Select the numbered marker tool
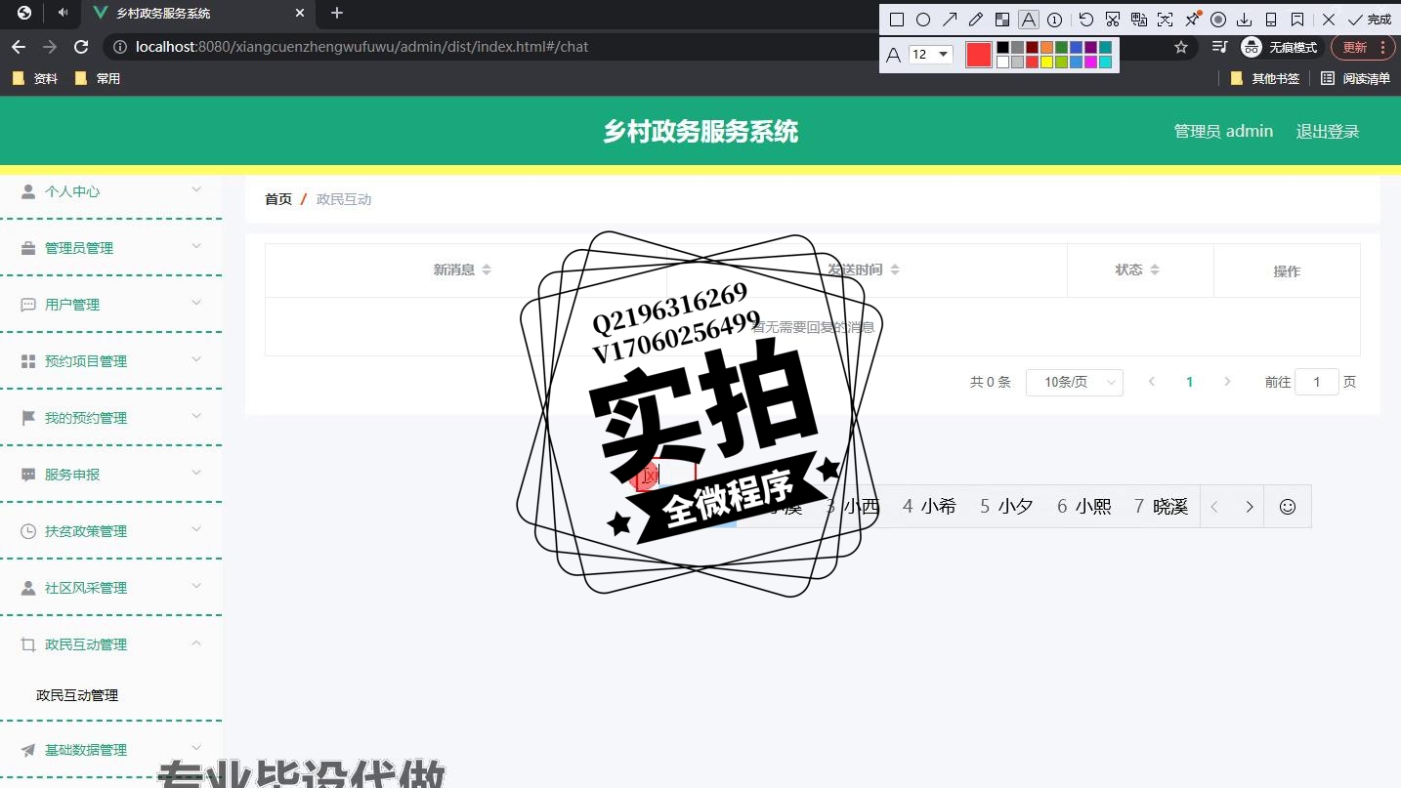This screenshot has width=1401, height=788. pyautogui.click(x=1055, y=20)
